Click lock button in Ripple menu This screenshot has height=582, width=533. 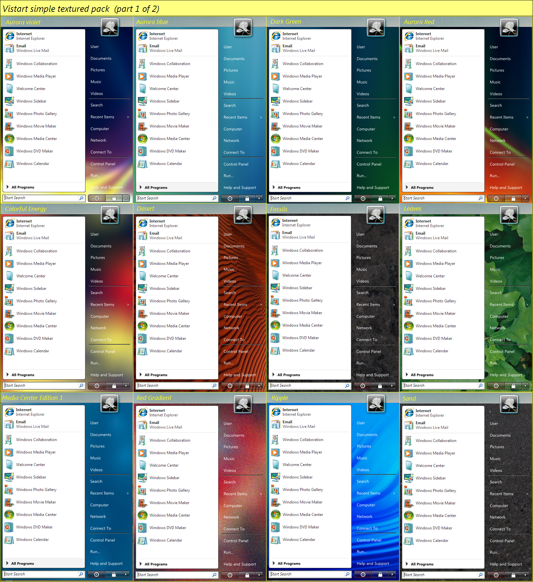click(x=380, y=574)
